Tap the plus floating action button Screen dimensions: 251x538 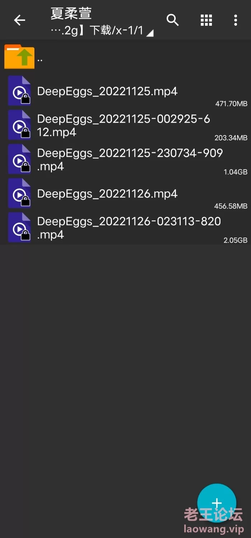(x=217, y=503)
